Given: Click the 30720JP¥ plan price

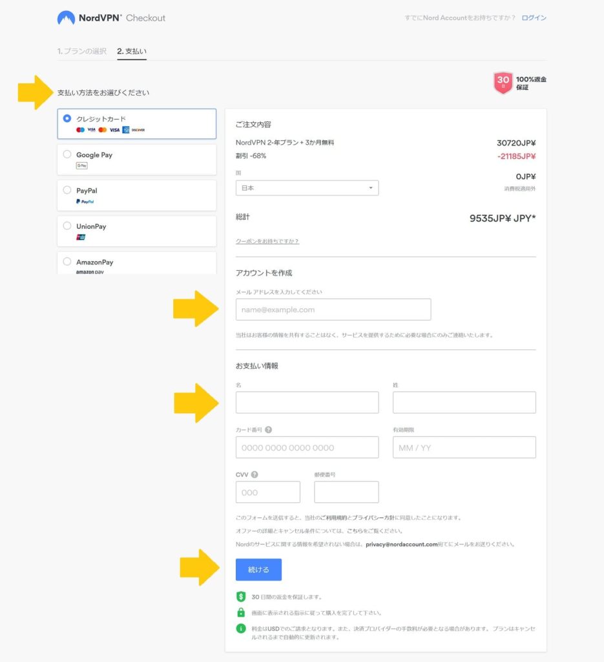Looking at the screenshot, I should (516, 143).
